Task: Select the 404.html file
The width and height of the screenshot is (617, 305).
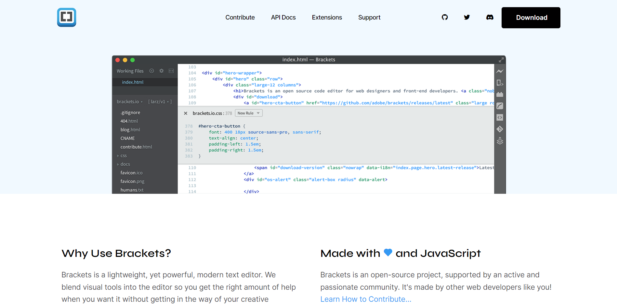Action: pyautogui.click(x=129, y=121)
